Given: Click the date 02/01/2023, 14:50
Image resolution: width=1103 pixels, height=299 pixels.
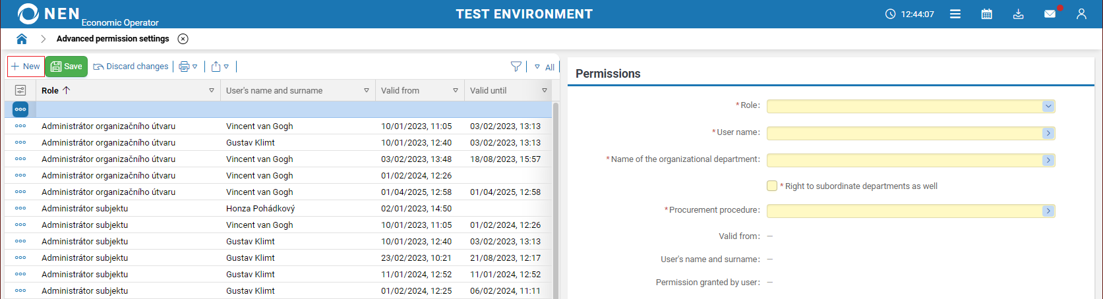Looking at the screenshot, I should tap(416, 208).
